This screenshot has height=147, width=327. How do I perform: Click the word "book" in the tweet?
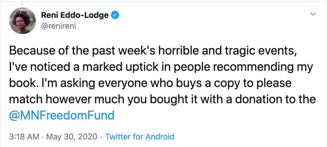[x=21, y=83]
